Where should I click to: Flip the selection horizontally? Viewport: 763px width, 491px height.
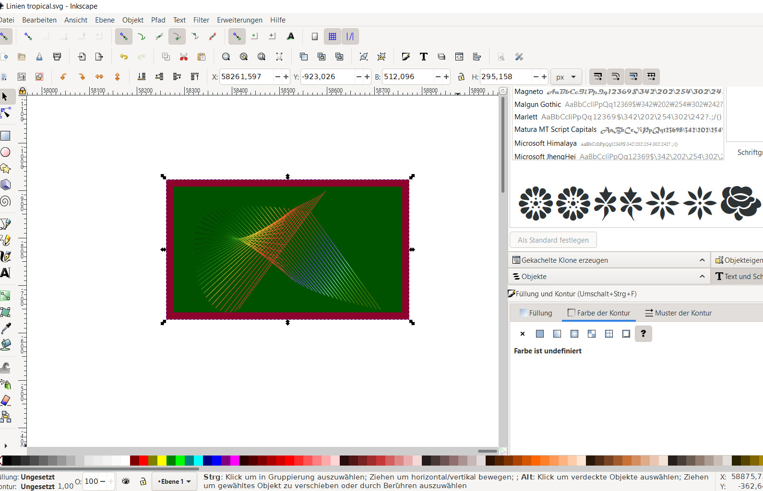(x=99, y=77)
